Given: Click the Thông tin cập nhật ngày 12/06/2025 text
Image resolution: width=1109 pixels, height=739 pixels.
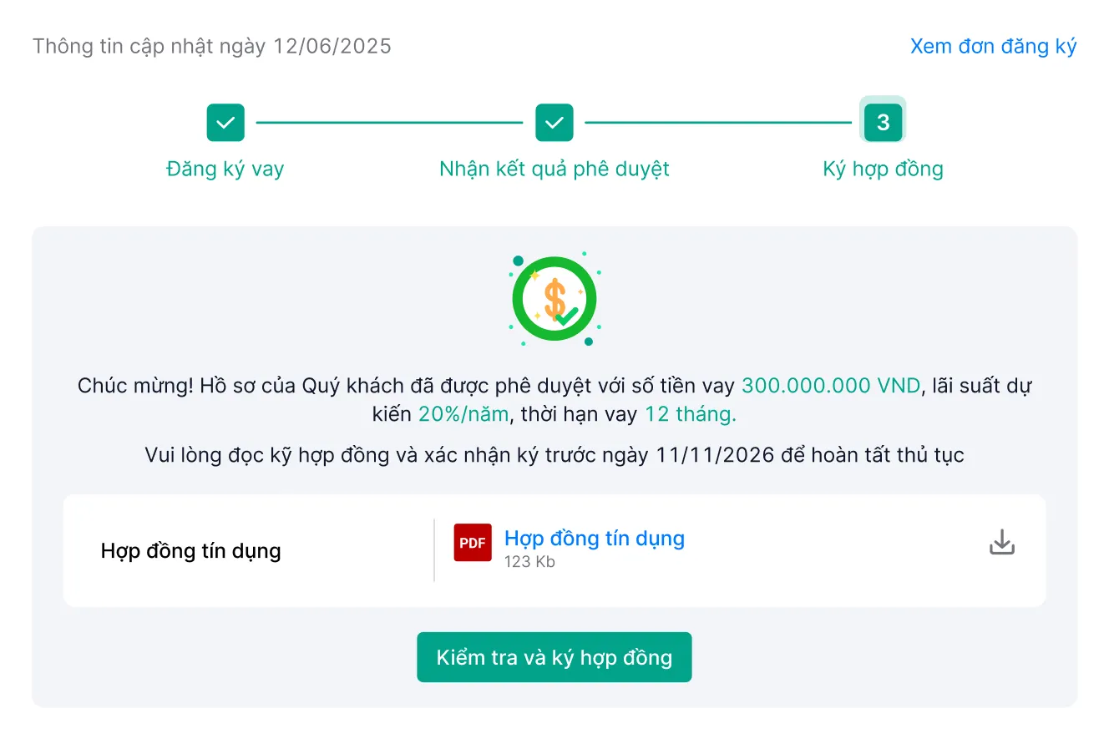Looking at the screenshot, I should [212, 46].
